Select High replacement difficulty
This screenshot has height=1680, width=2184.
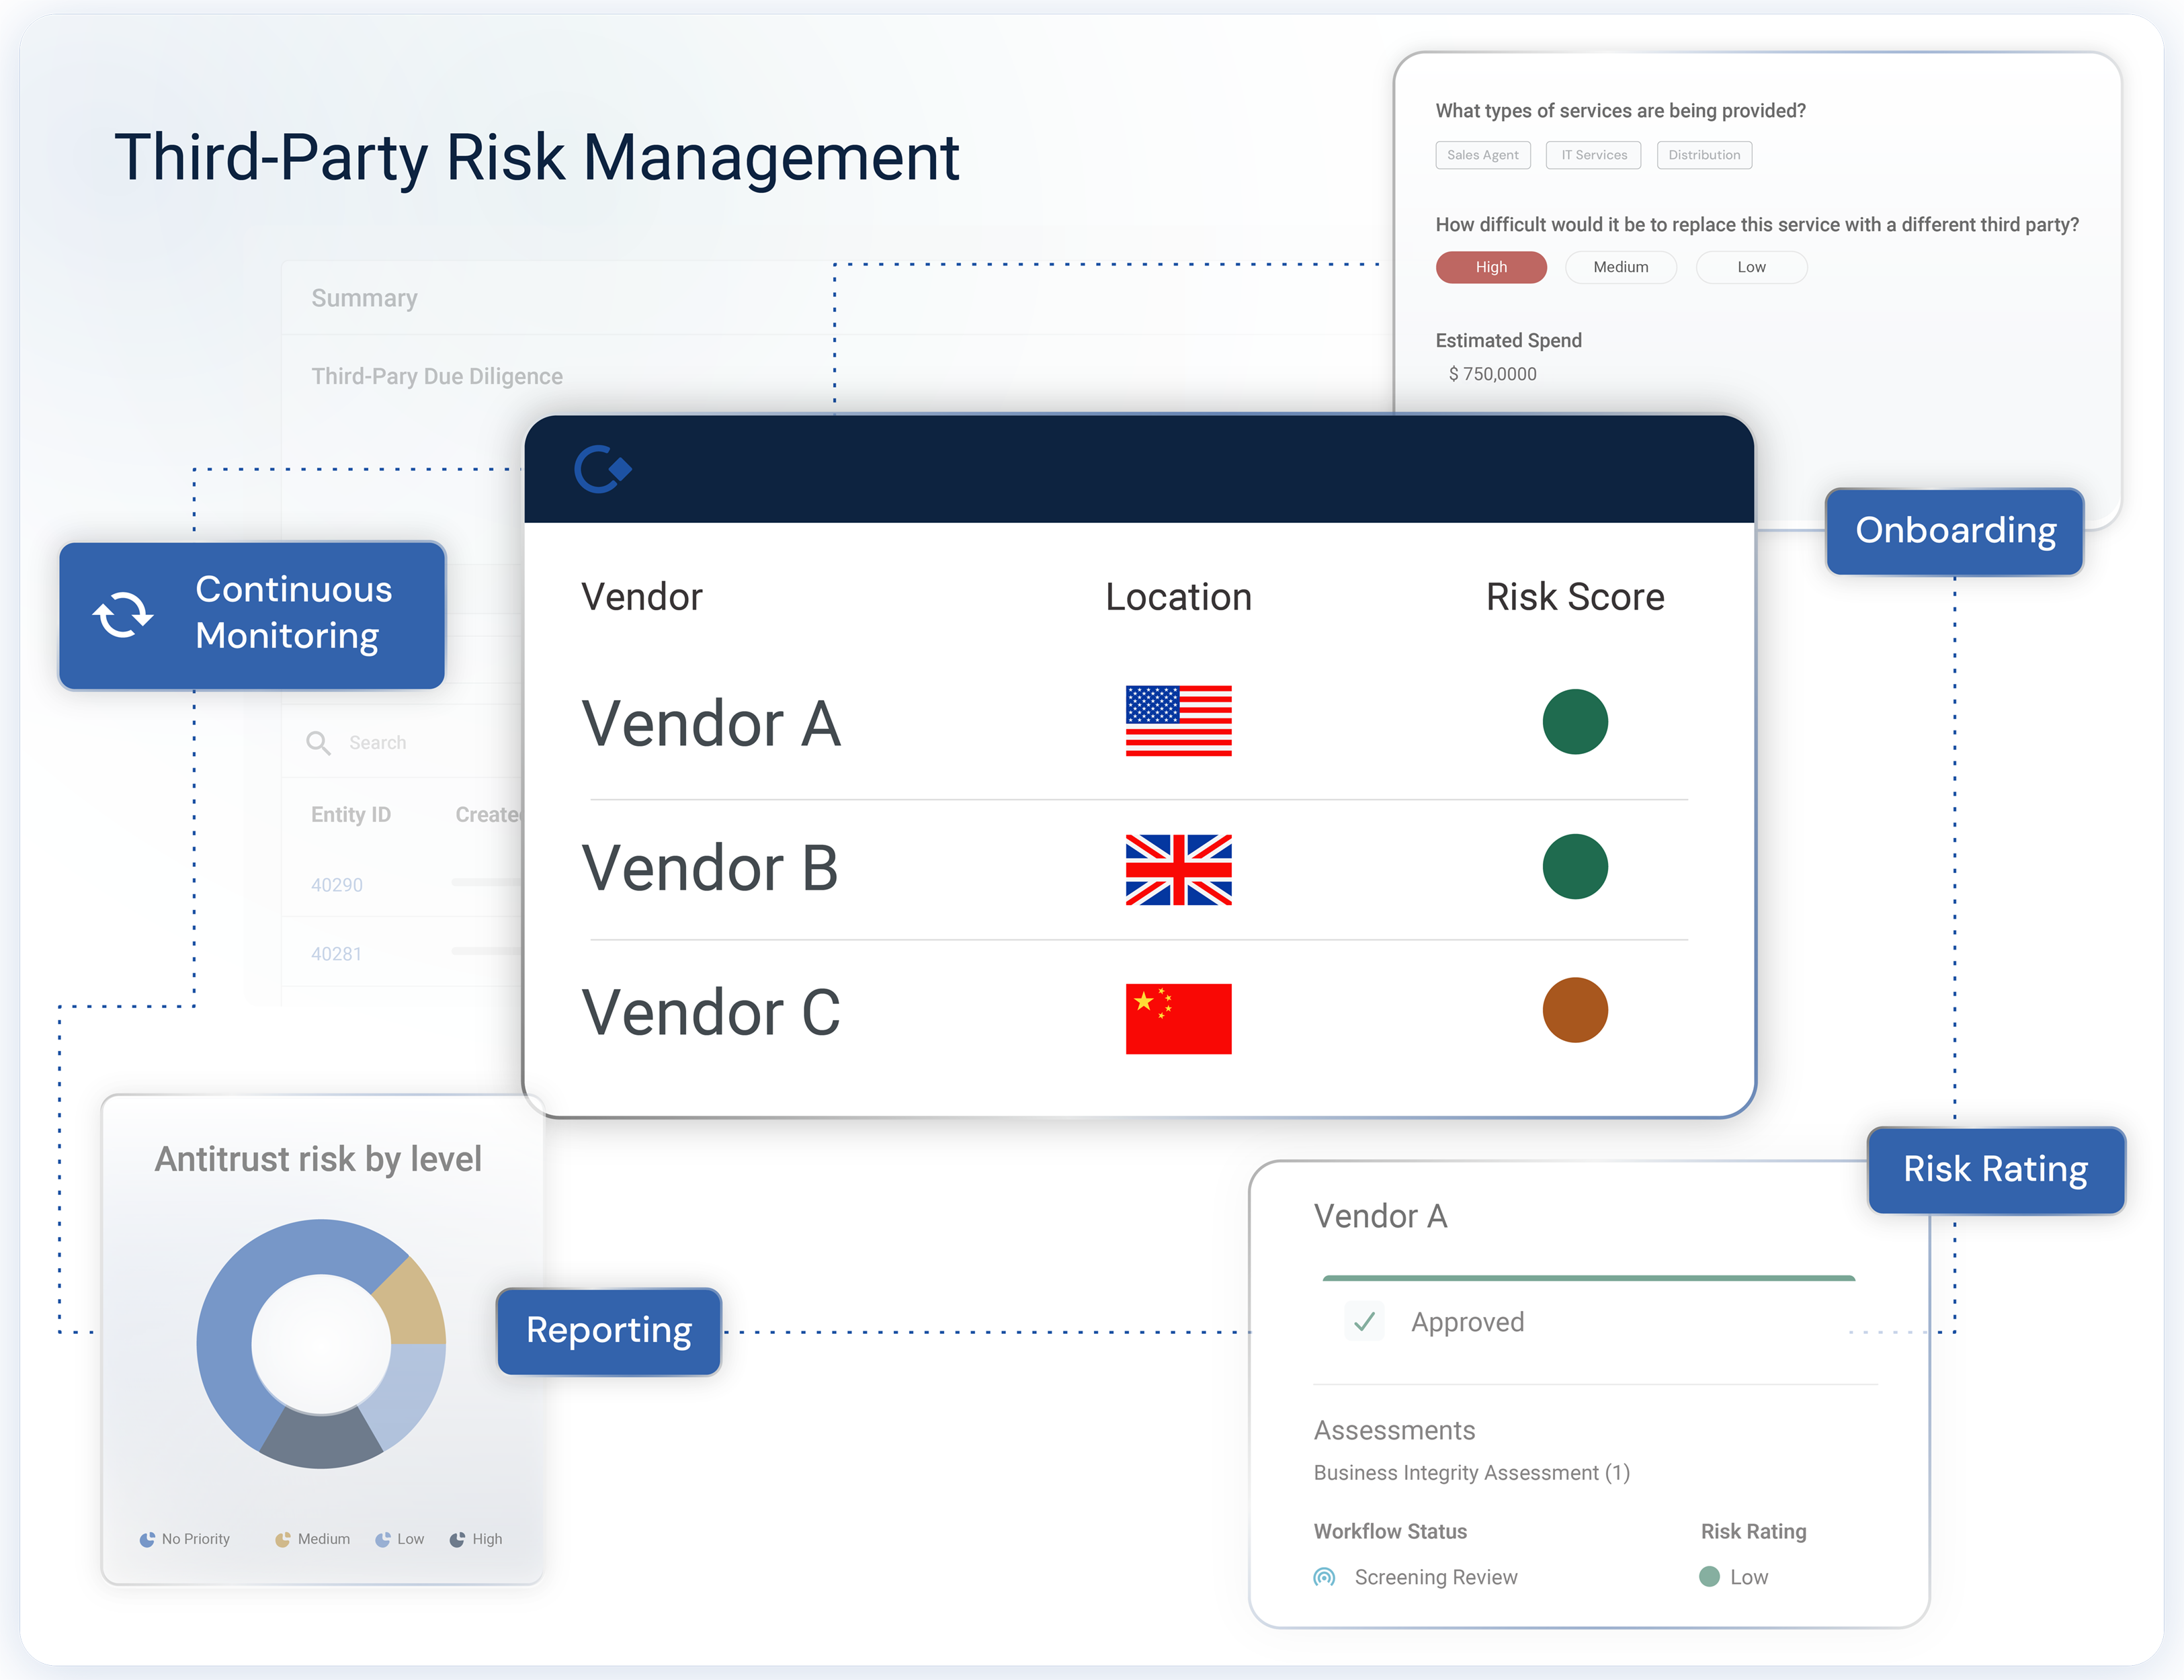pyautogui.click(x=1491, y=267)
